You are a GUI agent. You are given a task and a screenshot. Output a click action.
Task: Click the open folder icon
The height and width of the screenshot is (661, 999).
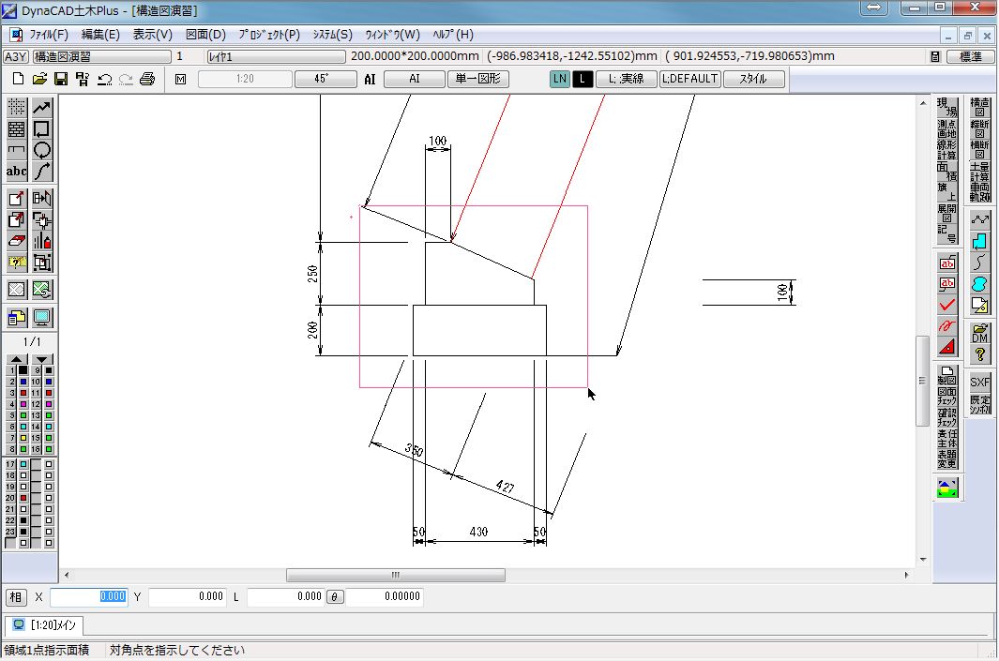pyautogui.click(x=39, y=79)
